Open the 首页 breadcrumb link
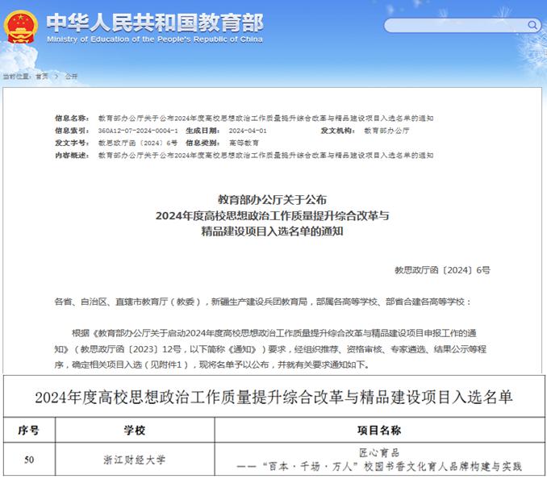Image resolution: width=547 pixels, height=479 pixels. pos(41,76)
